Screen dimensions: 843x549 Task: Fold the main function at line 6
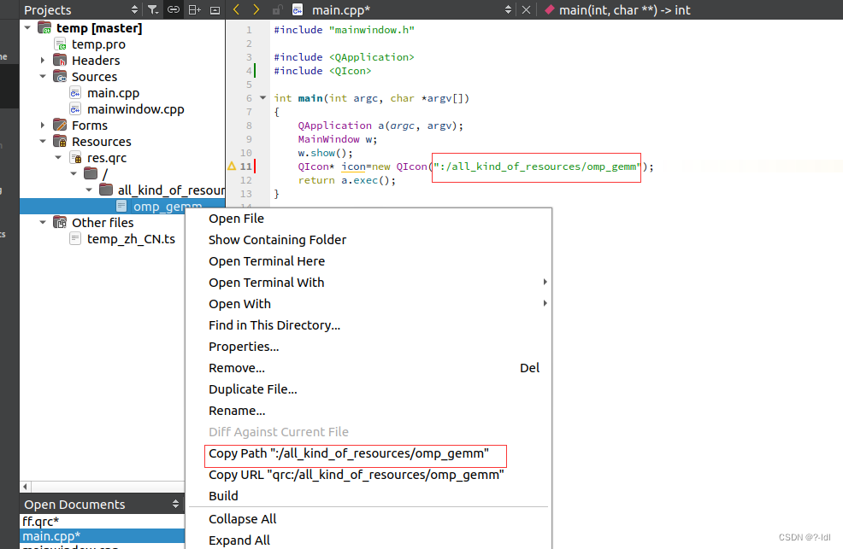click(x=262, y=97)
